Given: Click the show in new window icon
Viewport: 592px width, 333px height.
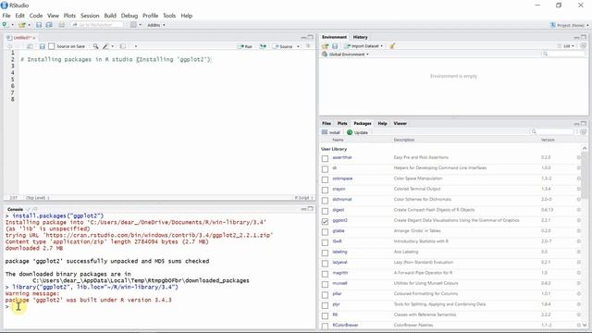Looking at the screenshot, I should tap(30, 46).
